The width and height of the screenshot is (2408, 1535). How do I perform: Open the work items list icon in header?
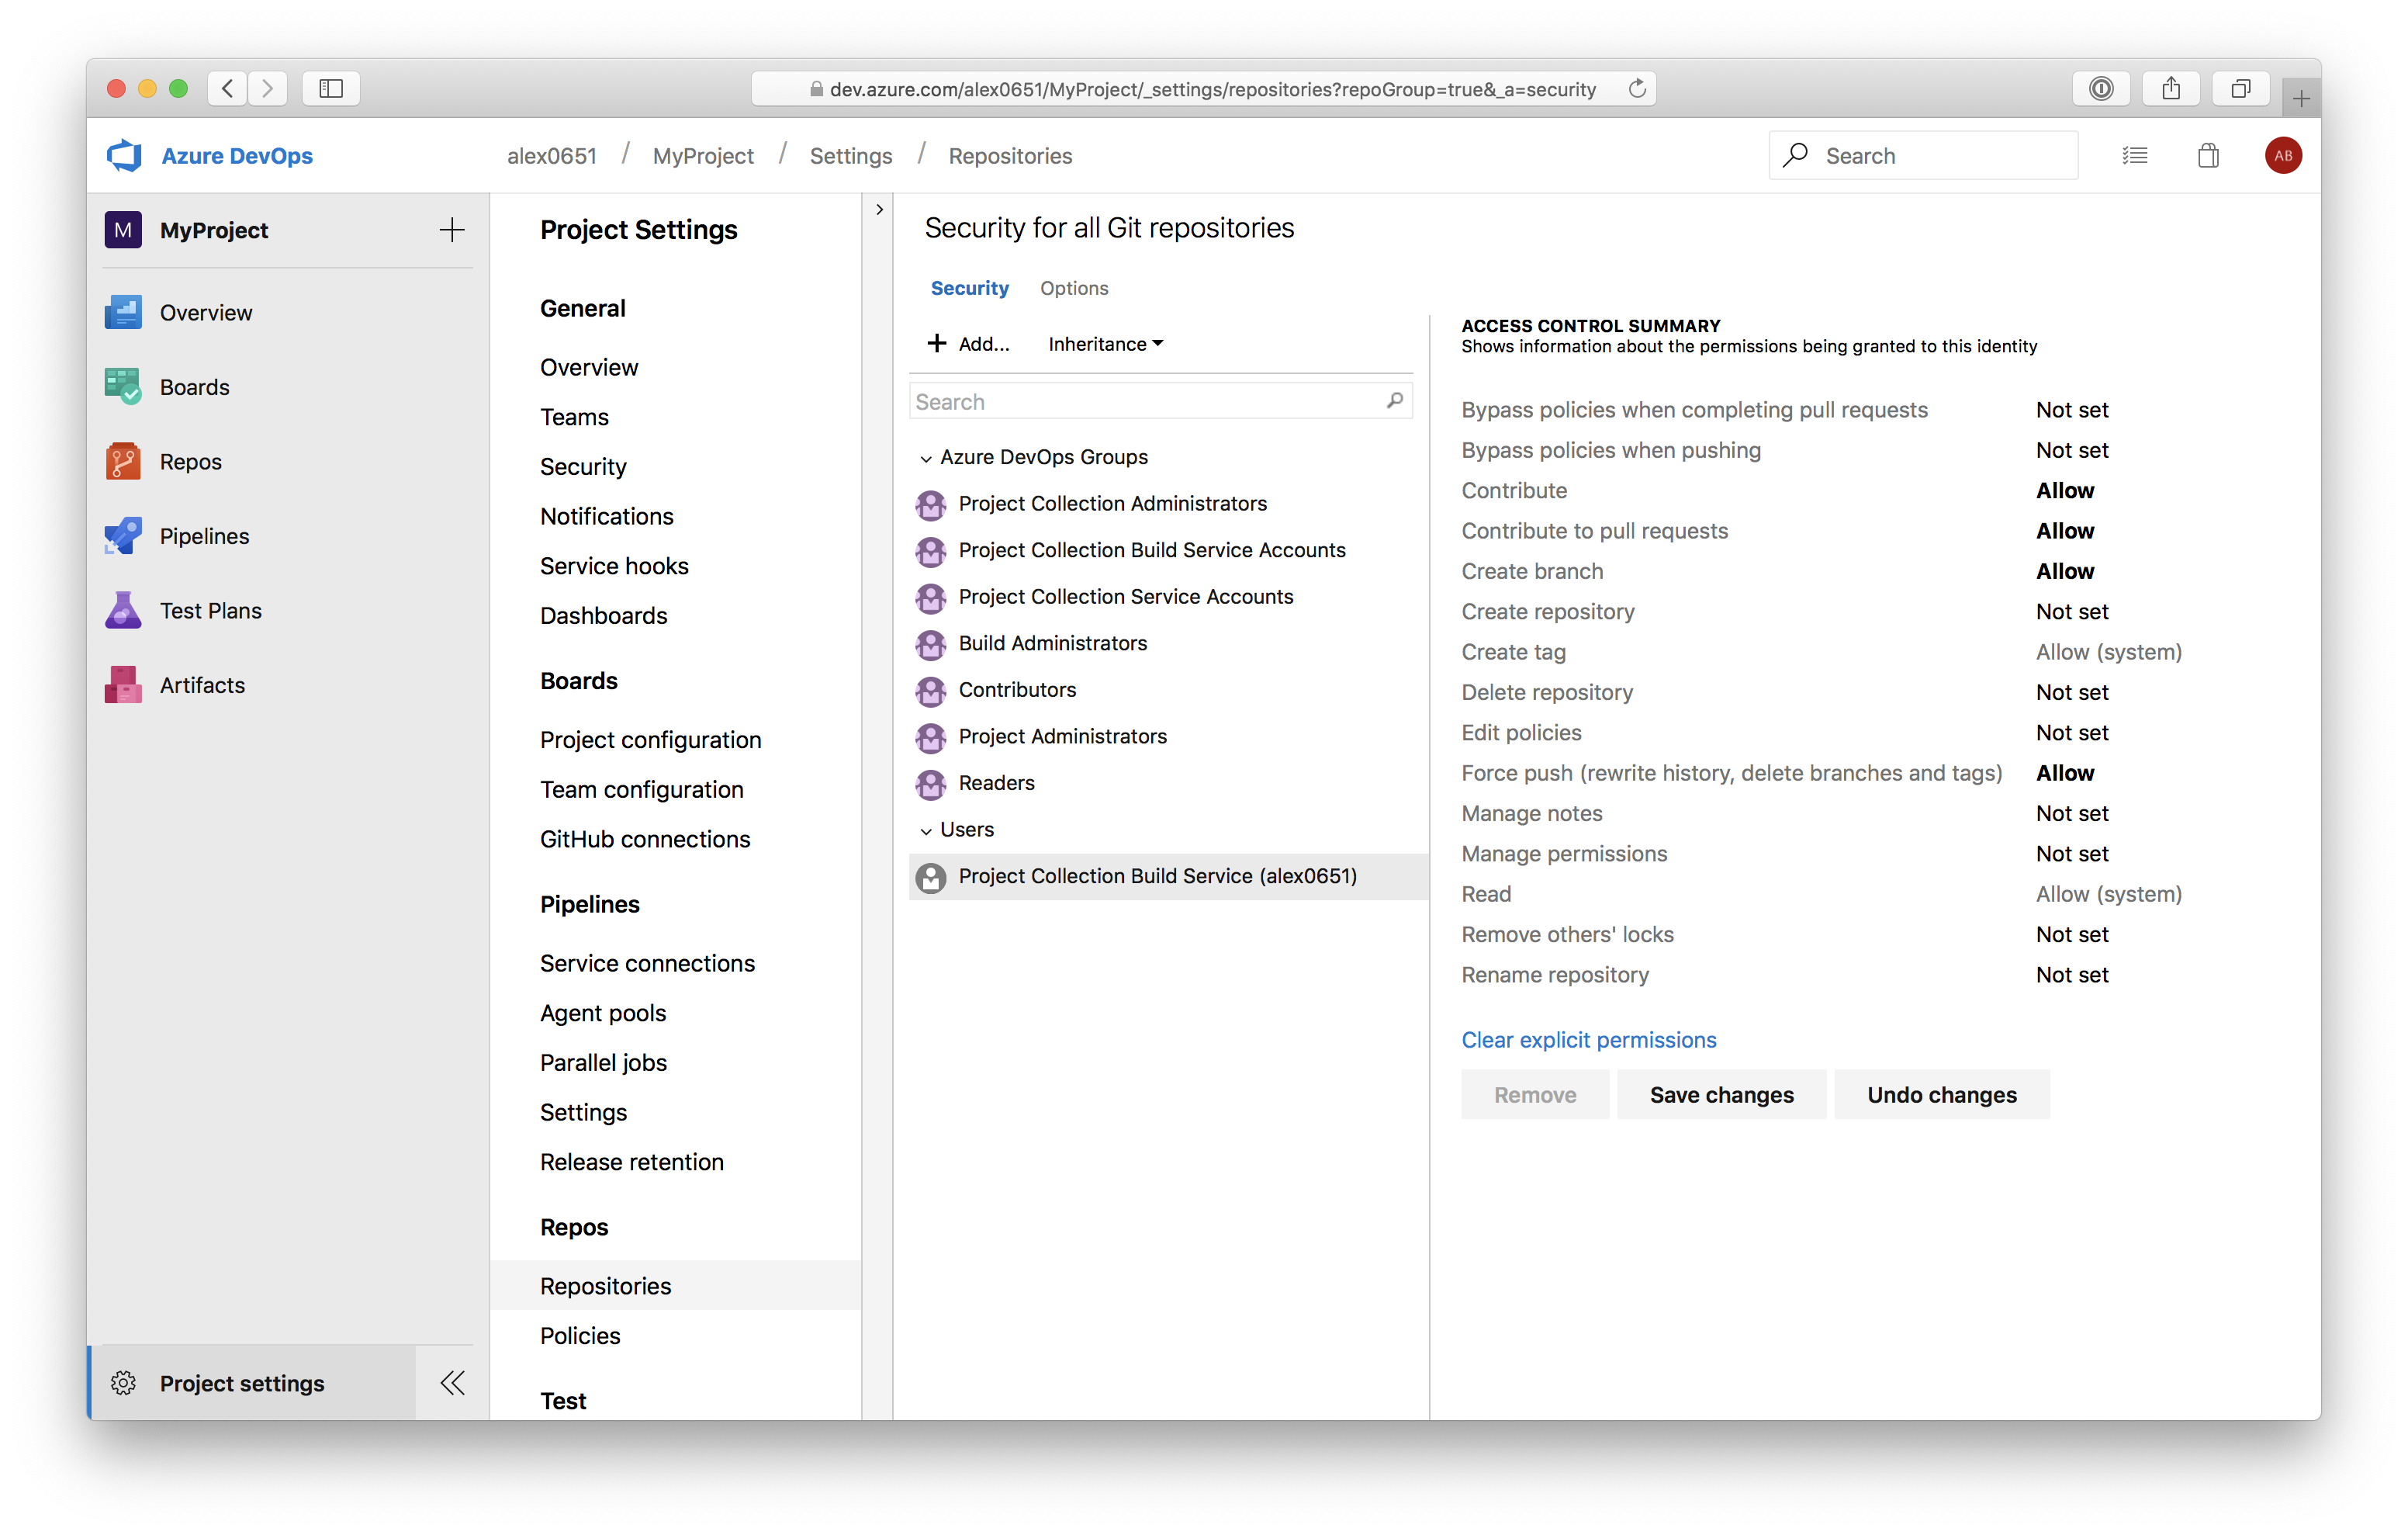pyautogui.click(x=2134, y=155)
